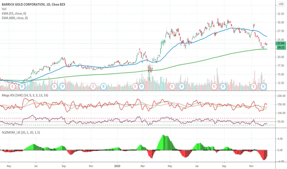Click the 20.00 price axis label
Screen dimensions: 287x169
coord(281,57)
